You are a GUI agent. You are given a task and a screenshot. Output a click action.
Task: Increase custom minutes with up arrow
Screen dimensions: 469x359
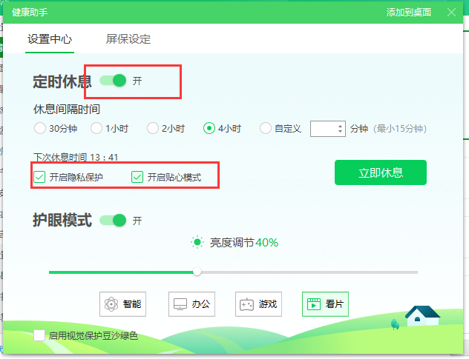coord(340,126)
